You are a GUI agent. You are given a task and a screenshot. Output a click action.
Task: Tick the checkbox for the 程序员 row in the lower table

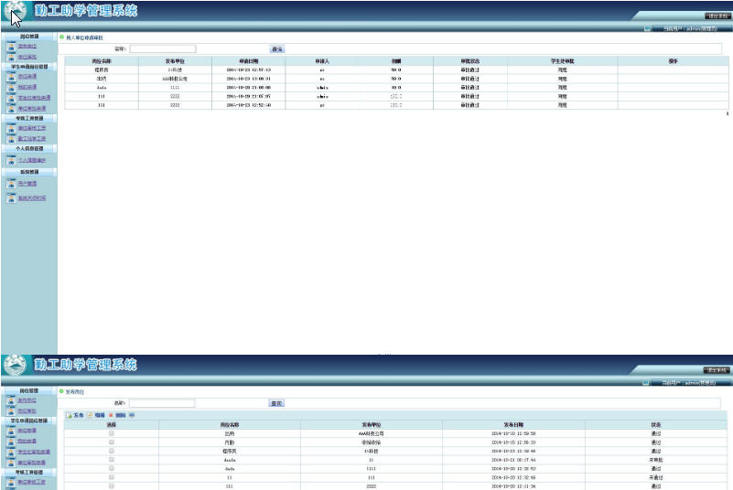(112, 451)
